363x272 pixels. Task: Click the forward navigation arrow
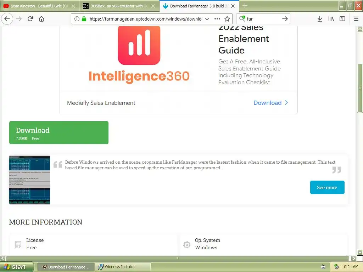click(x=19, y=19)
